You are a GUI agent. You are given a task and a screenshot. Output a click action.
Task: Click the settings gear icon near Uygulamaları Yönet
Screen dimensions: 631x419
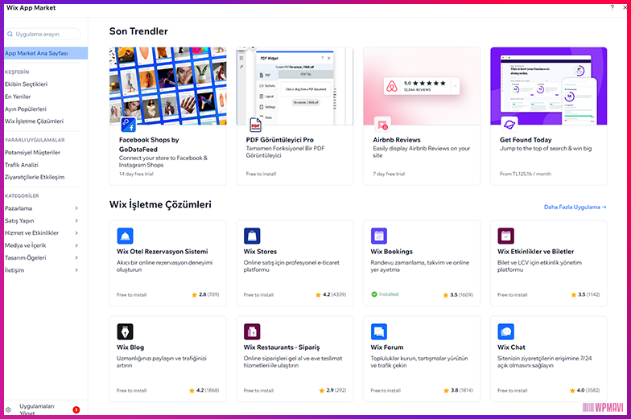click(8, 410)
